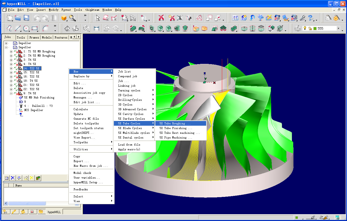Expand job 22: T22 5X
This screenshot has height=221, width=347.
[x=11, y=89]
